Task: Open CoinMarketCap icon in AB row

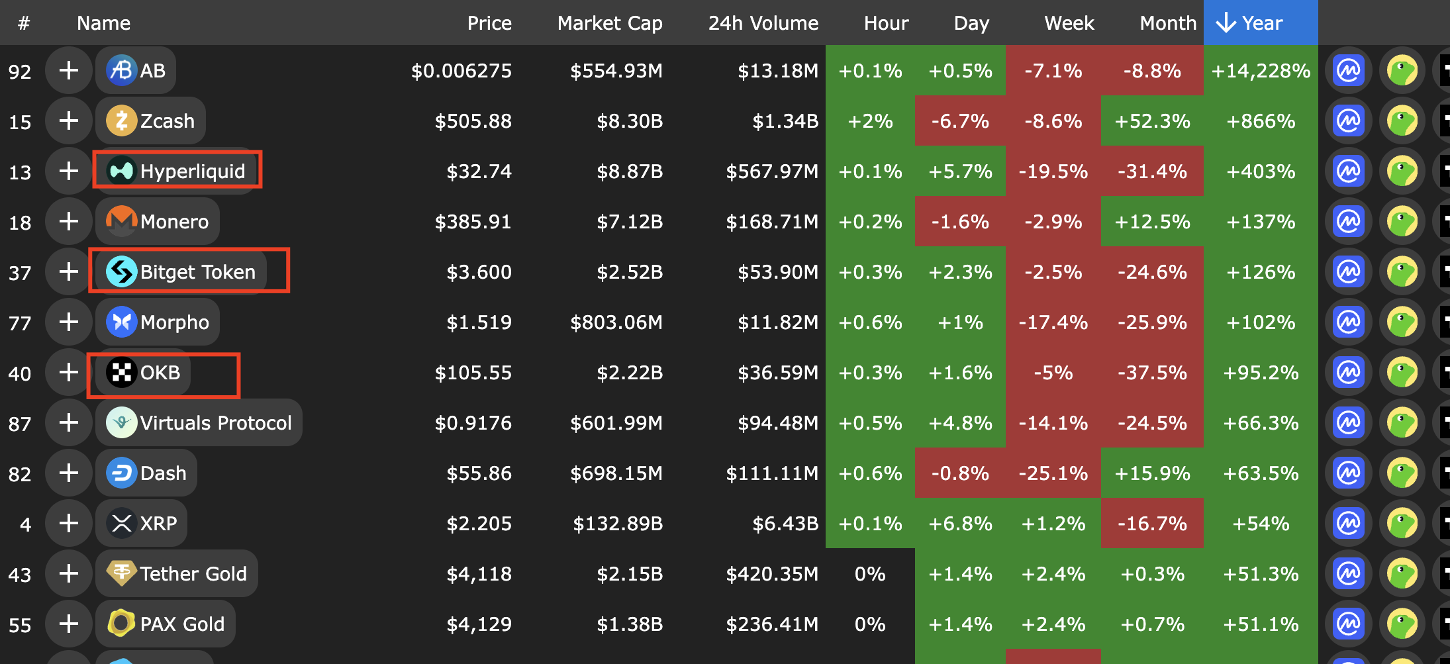Action: click(1348, 70)
